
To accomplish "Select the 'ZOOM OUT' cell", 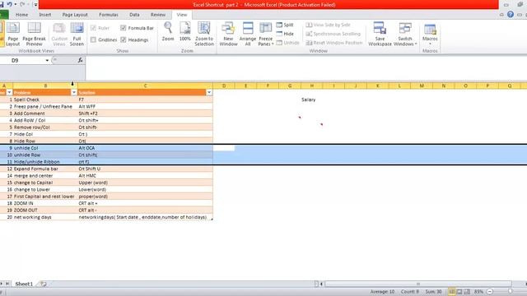I will 45,210.
